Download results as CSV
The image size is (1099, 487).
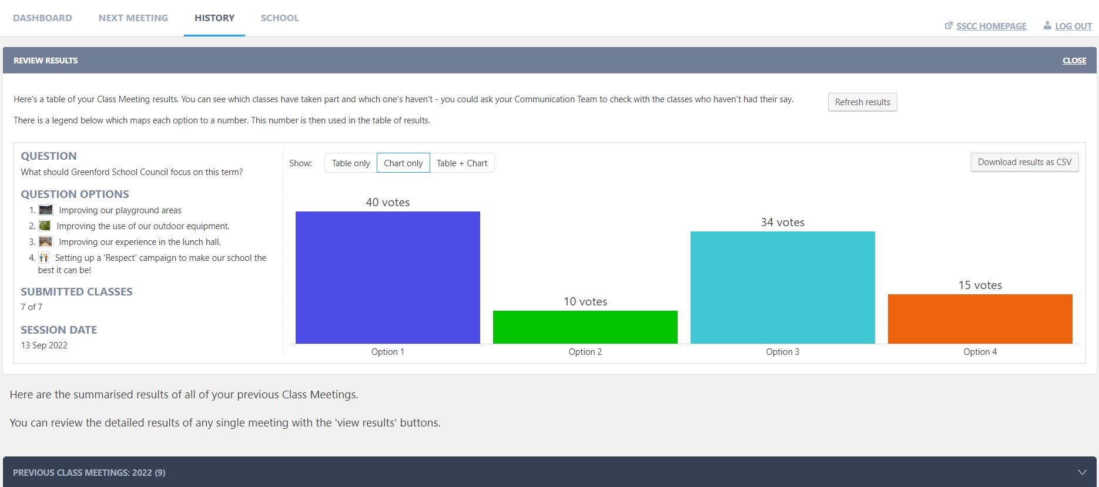tap(1024, 162)
